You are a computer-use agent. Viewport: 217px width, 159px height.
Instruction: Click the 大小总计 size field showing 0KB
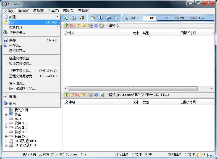[149, 18]
